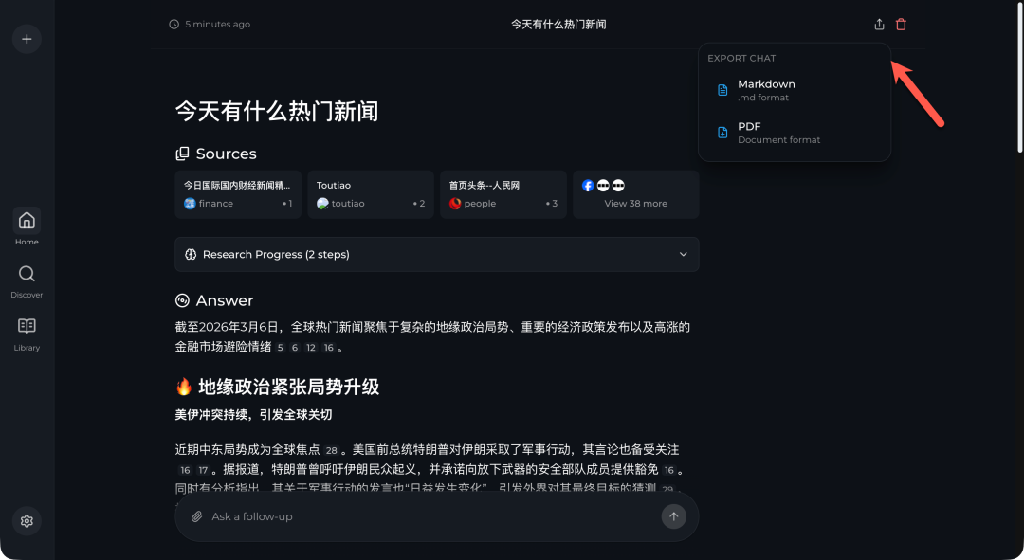Submit follow-up using the arrow icon
1024x560 pixels.
coord(673,515)
